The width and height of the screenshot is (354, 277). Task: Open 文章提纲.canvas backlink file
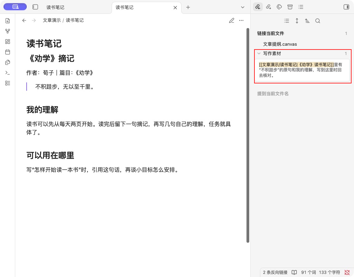tap(280, 44)
